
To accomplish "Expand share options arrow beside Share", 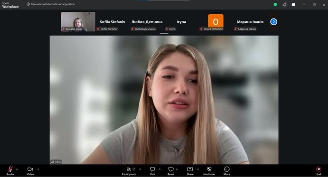I will [x=198, y=169].
